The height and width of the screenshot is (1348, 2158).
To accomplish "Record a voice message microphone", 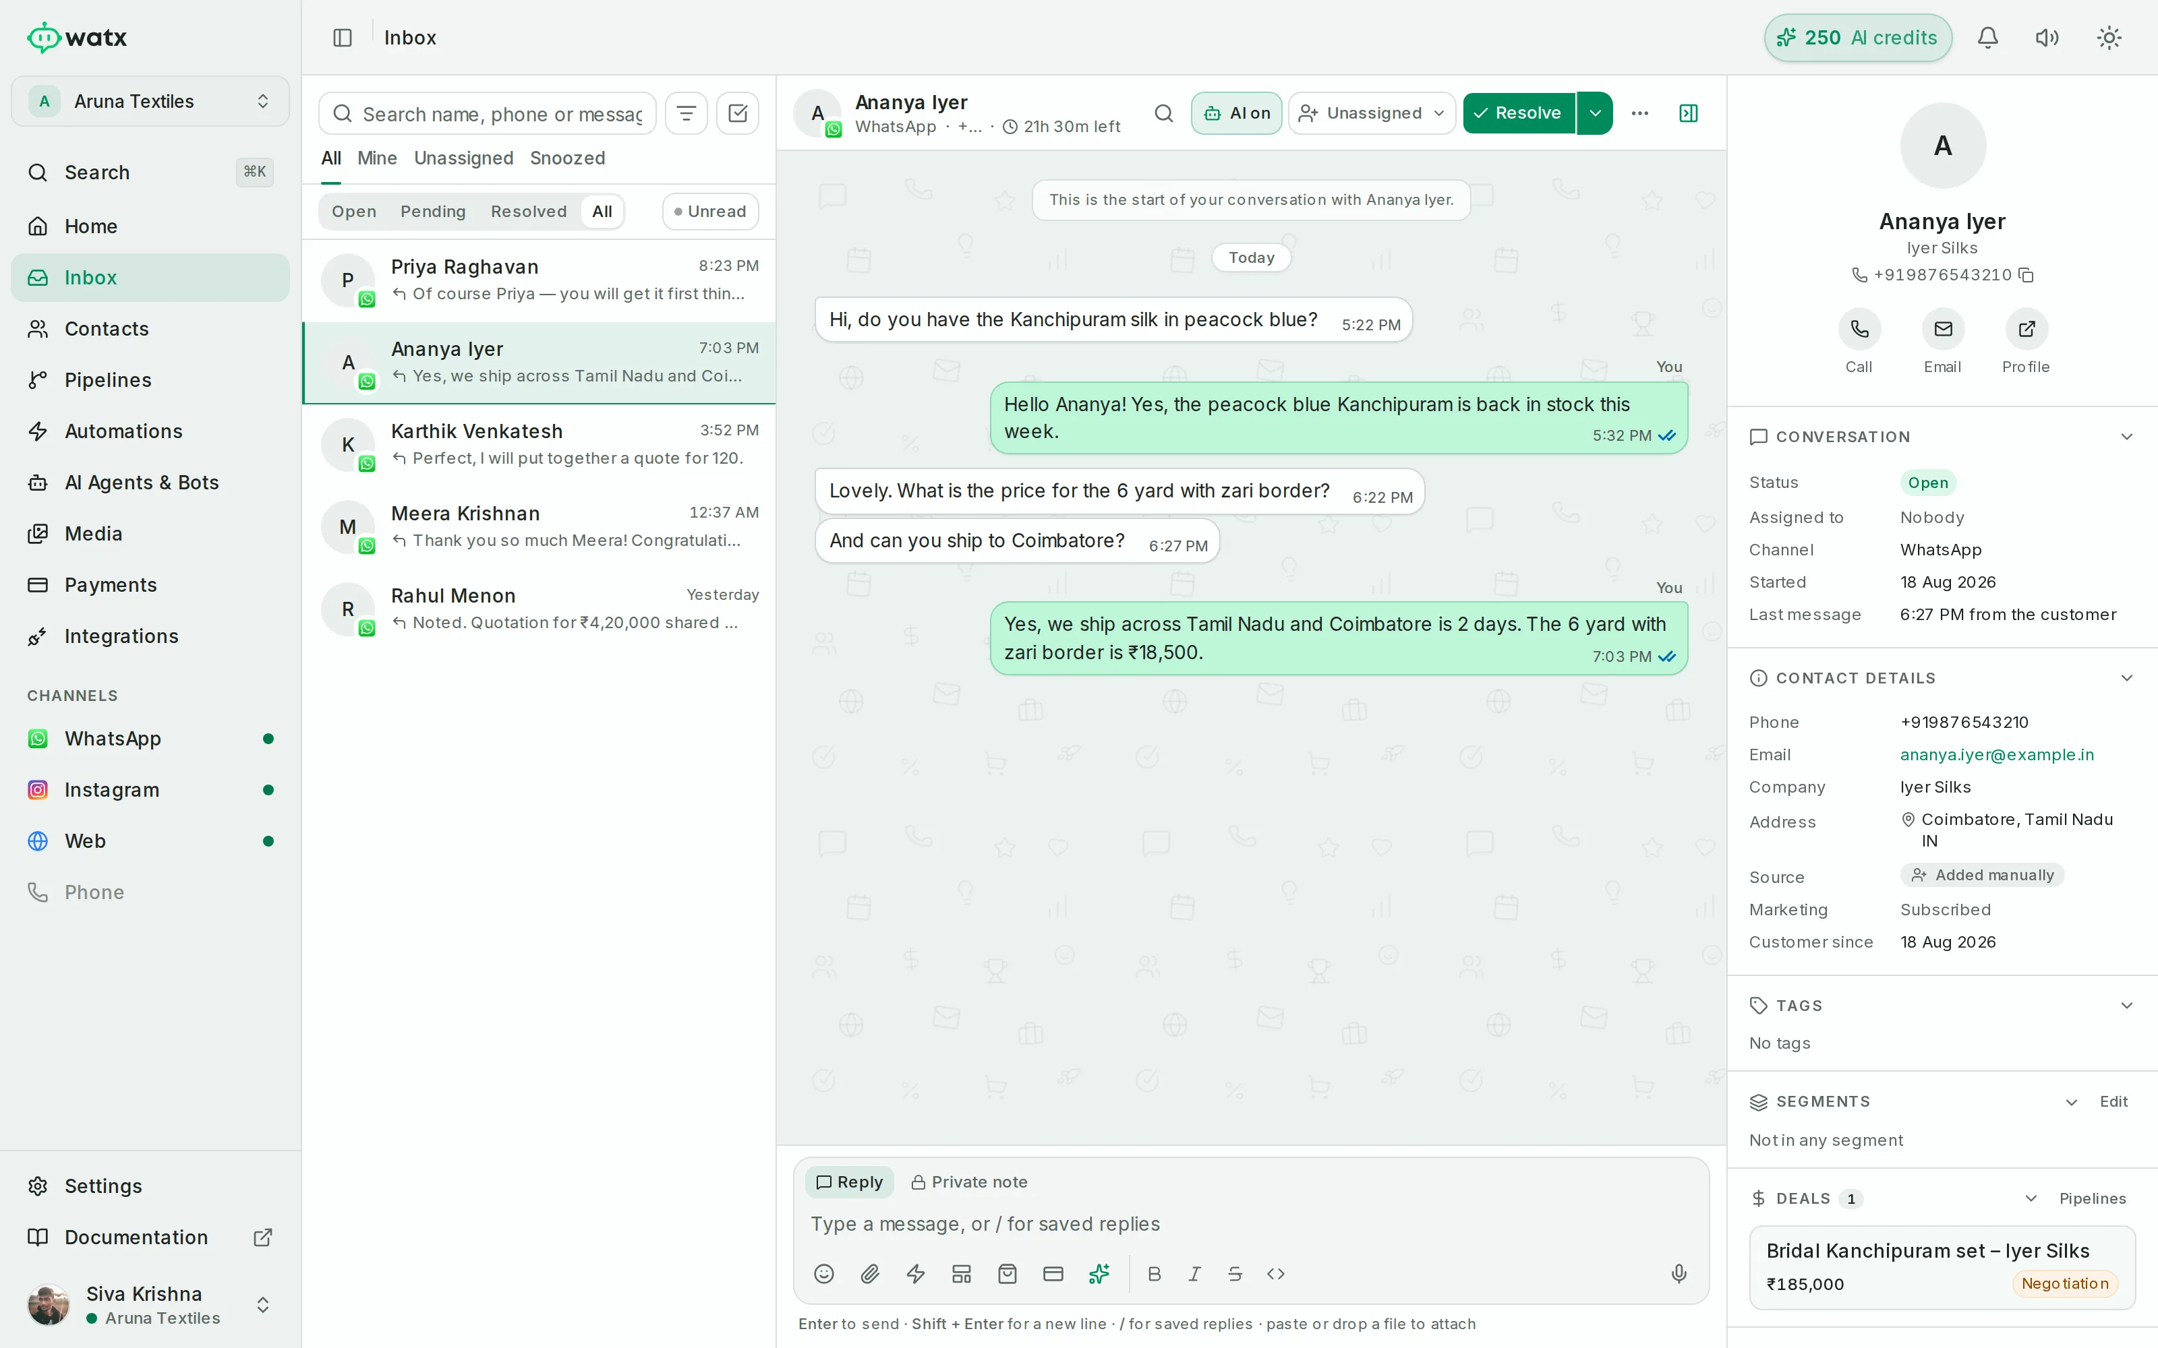I will [1679, 1274].
